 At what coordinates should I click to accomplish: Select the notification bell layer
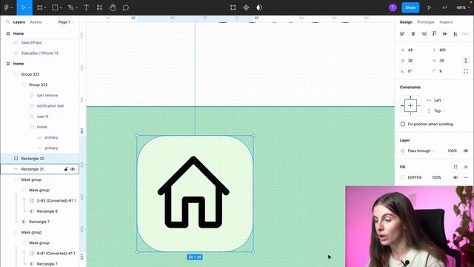click(x=39, y=106)
